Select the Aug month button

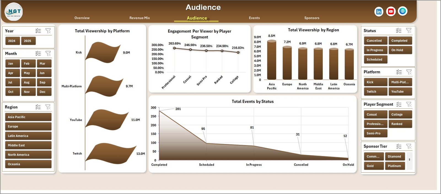(28, 82)
